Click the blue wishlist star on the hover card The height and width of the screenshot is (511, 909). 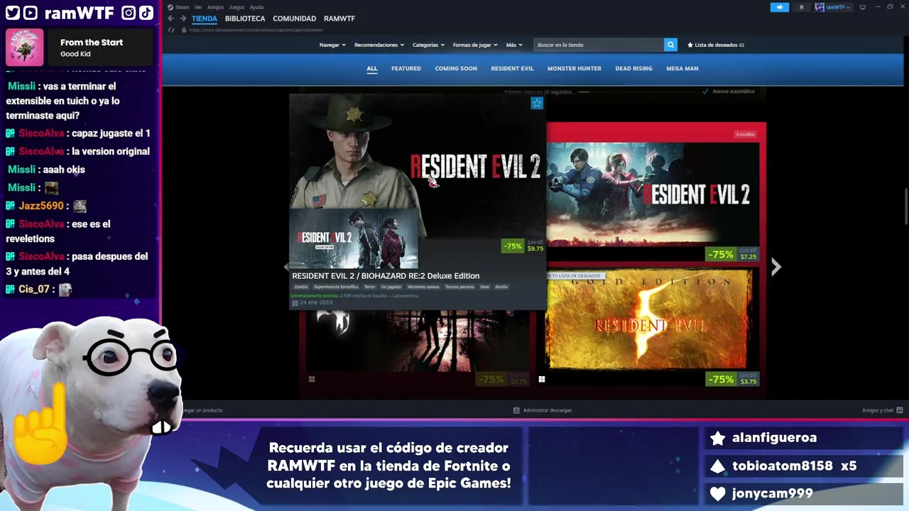[x=537, y=103]
